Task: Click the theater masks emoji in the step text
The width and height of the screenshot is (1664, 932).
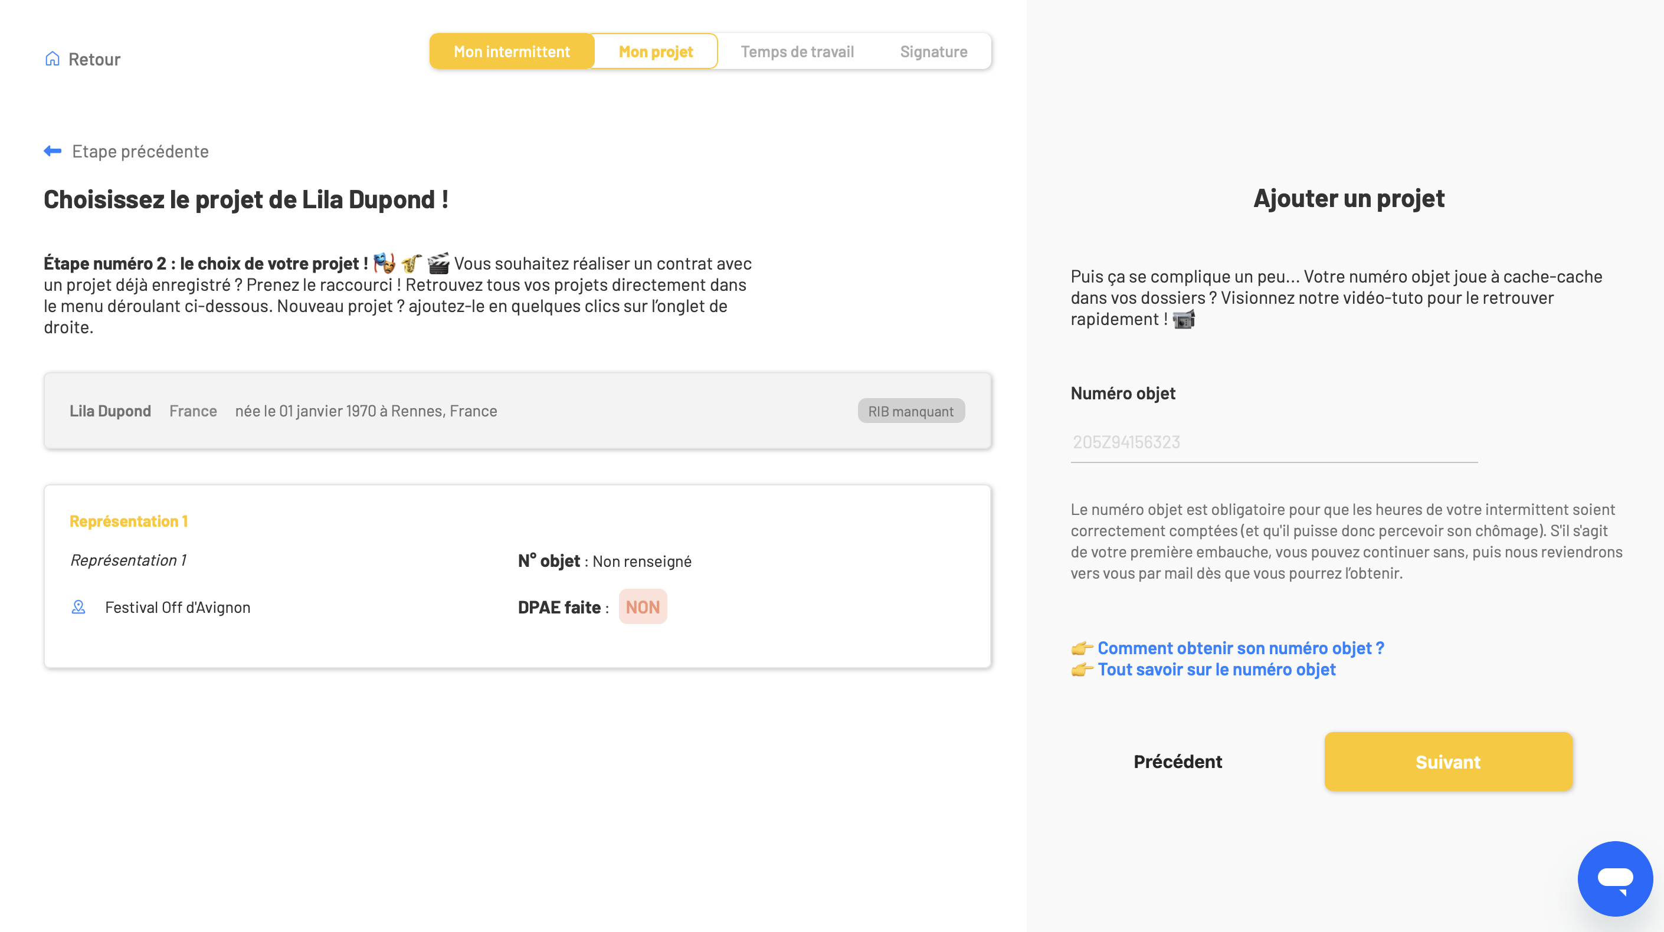Action: [384, 263]
